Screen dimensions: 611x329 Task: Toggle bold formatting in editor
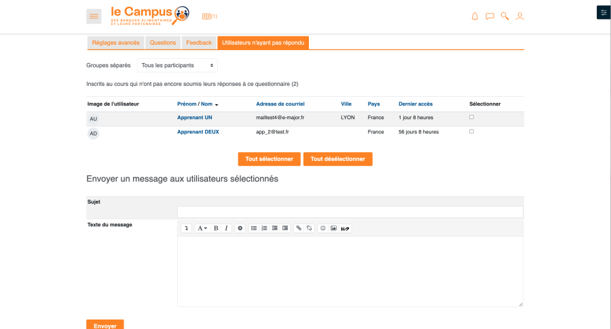click(216, 228)
